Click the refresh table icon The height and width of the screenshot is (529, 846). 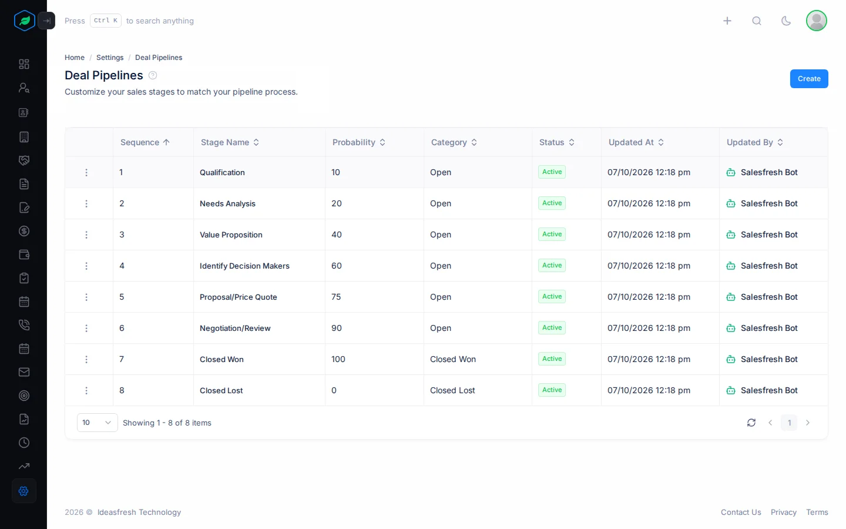point(751,423)
